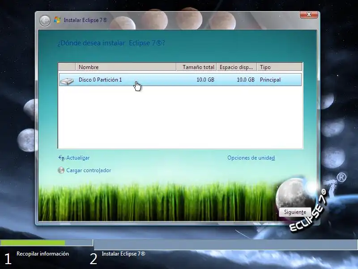Select Disco 0 Partición 1 row
This screenshot has height=269, width=358.
tap(180, 80)
